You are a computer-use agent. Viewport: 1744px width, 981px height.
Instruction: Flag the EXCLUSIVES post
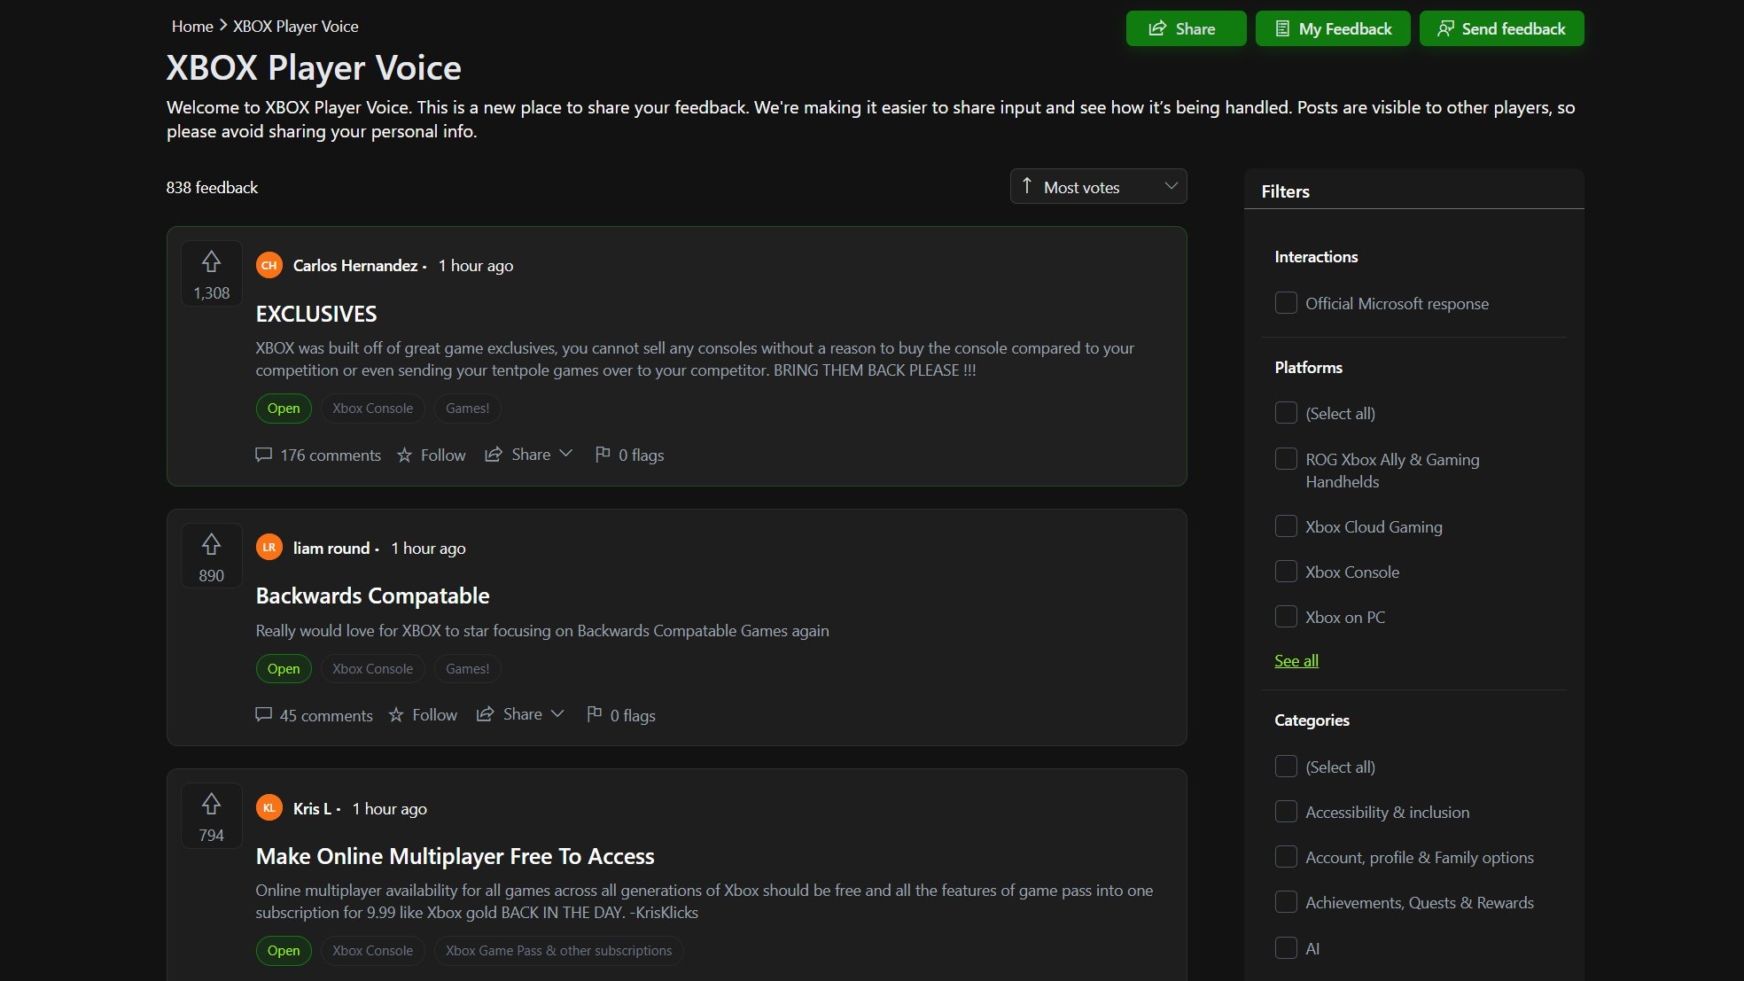coord(629,455)
